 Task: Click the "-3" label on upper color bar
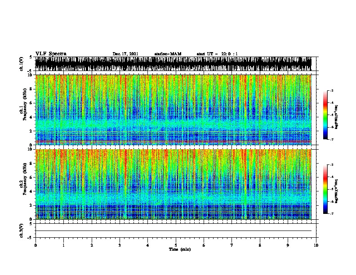(x=331, y=90)
